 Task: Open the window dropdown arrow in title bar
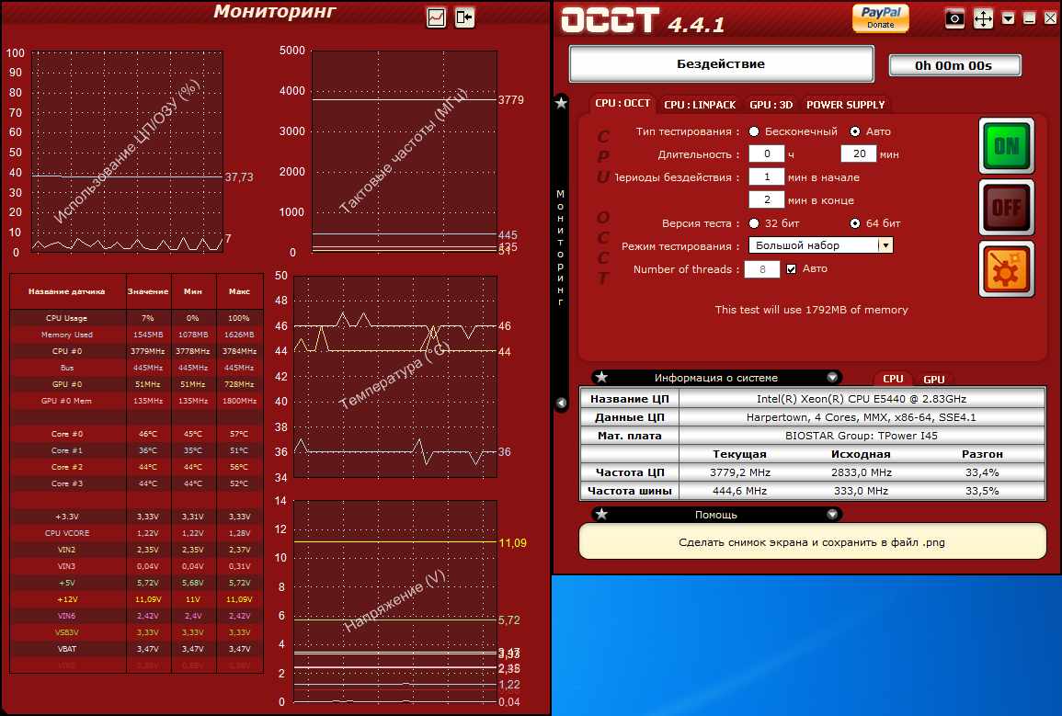click(1009, 18)
